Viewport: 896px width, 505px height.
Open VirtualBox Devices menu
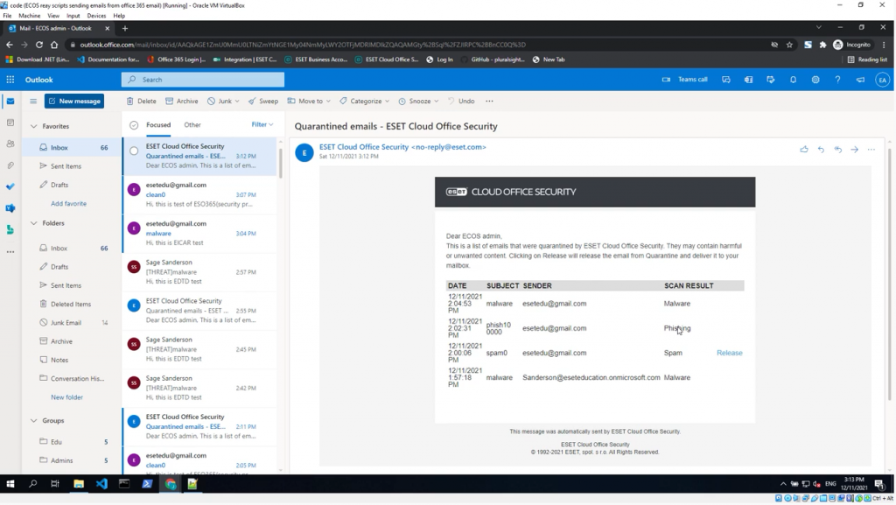click(96, 16)
